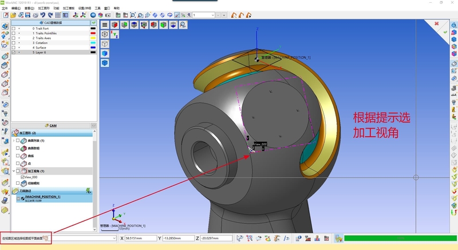Viewport: 458px width, 250px height.
Task: Click the green-face cube view icon
Action: 163,25
